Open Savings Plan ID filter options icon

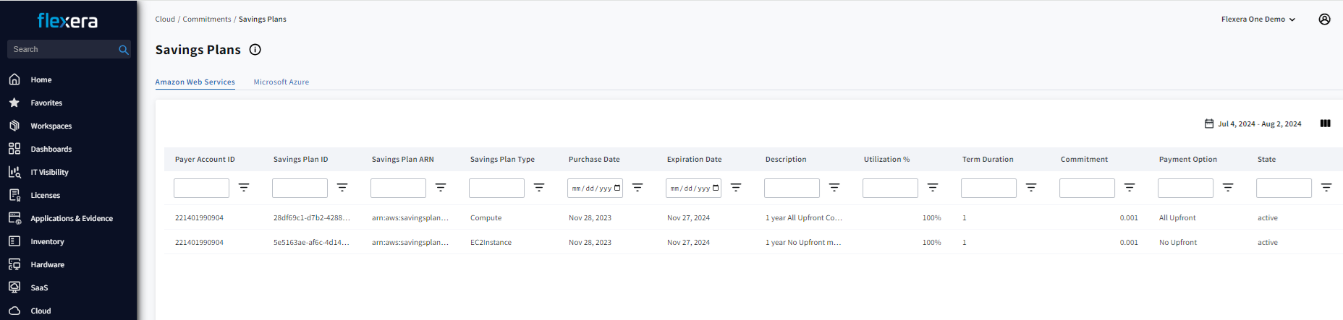click(x=342, y=188)
